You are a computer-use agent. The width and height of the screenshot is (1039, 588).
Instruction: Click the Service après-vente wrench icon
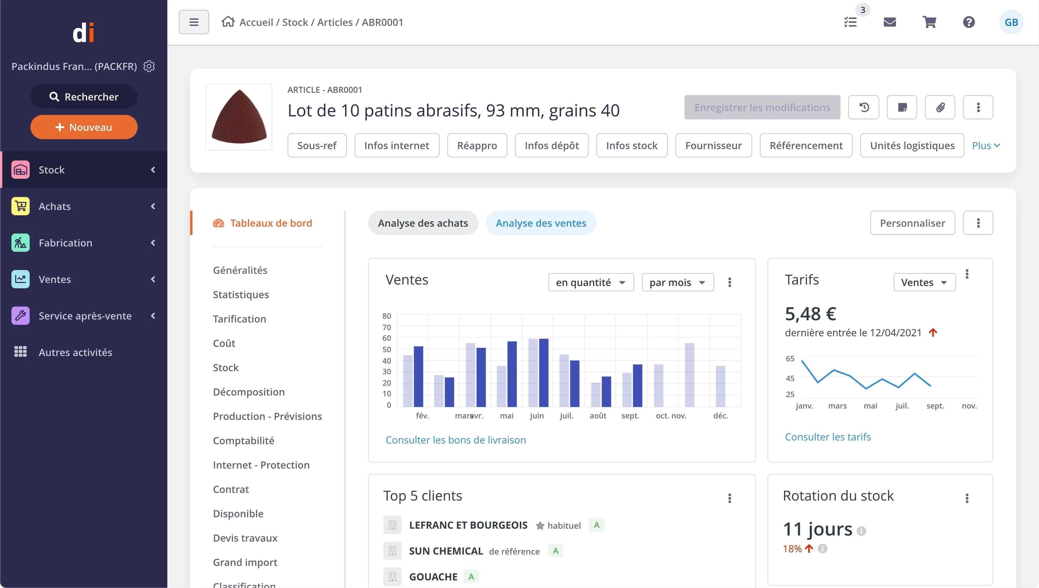(x=21, y=316)
